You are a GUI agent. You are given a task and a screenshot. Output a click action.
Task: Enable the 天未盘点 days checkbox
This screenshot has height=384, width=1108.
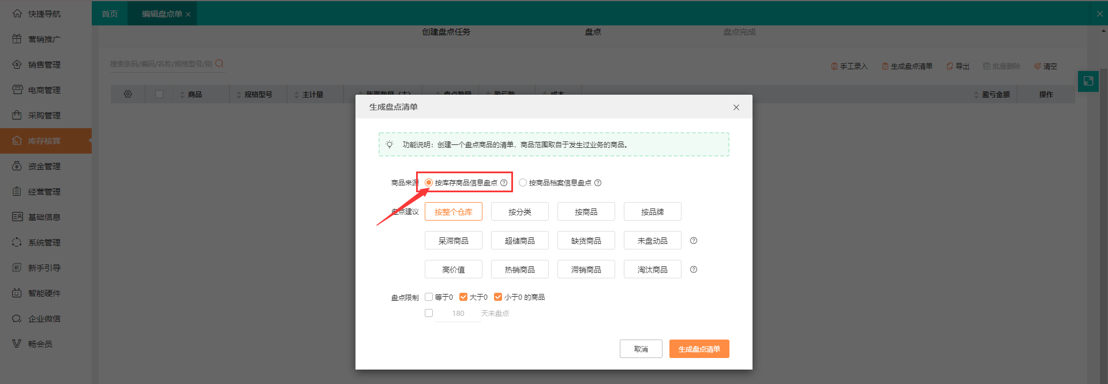coord(429,313)
